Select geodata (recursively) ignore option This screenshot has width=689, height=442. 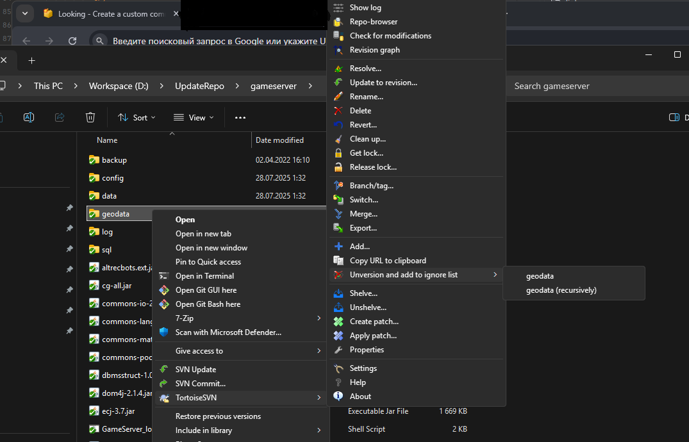pos(561,290)
